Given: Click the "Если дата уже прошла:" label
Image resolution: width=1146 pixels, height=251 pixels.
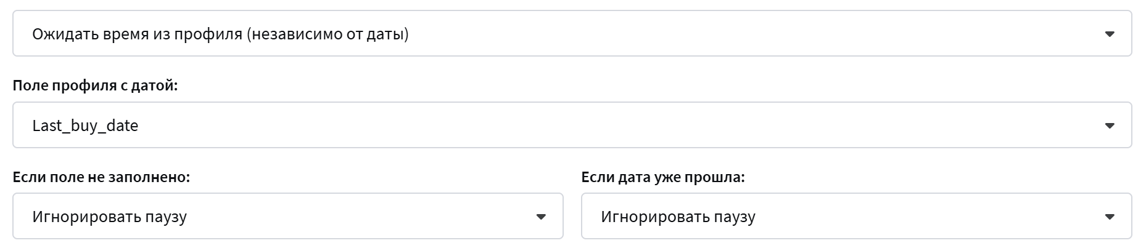Looking at the screenshot, I should pos(663,177).
